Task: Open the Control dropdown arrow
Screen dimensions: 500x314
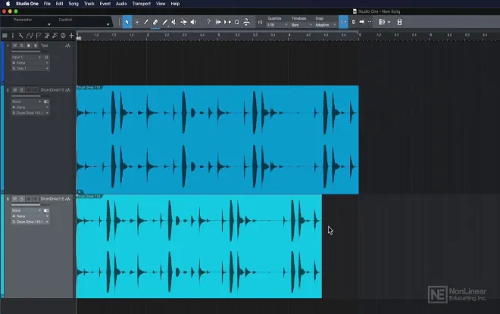Action: 108,24
